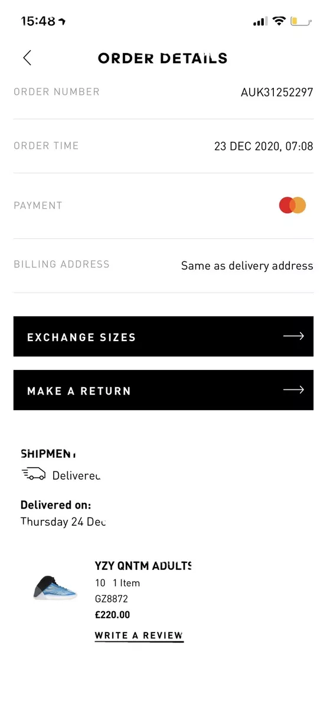Image resolution: width=327 pixels, height=708 pixels.
Task: Open the YZY QNTM shoe thumbnail
Action: 55,586
